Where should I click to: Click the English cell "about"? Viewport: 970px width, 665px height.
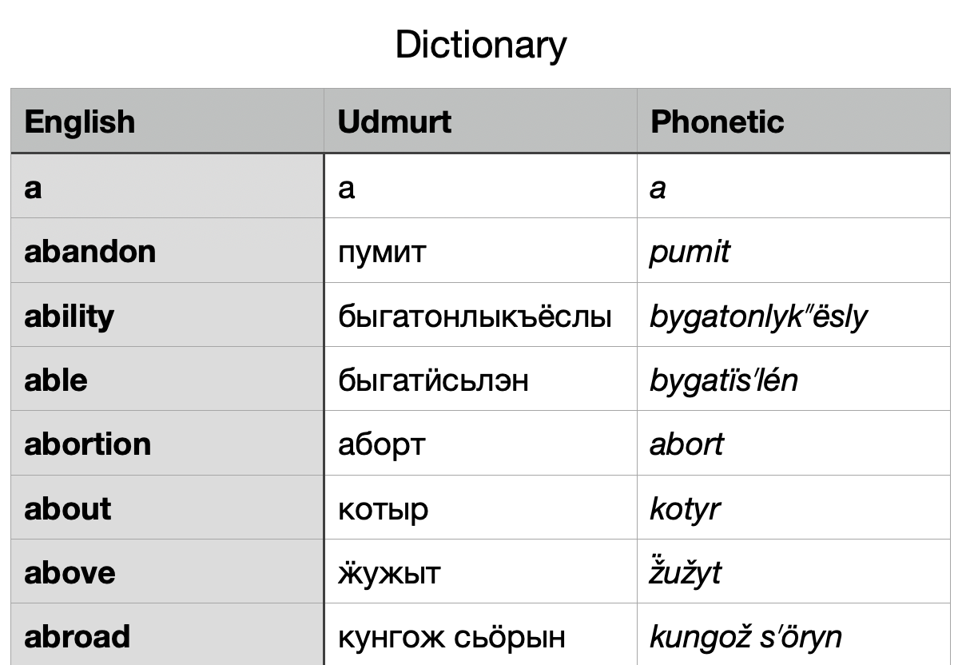click(x=68, y=508)
